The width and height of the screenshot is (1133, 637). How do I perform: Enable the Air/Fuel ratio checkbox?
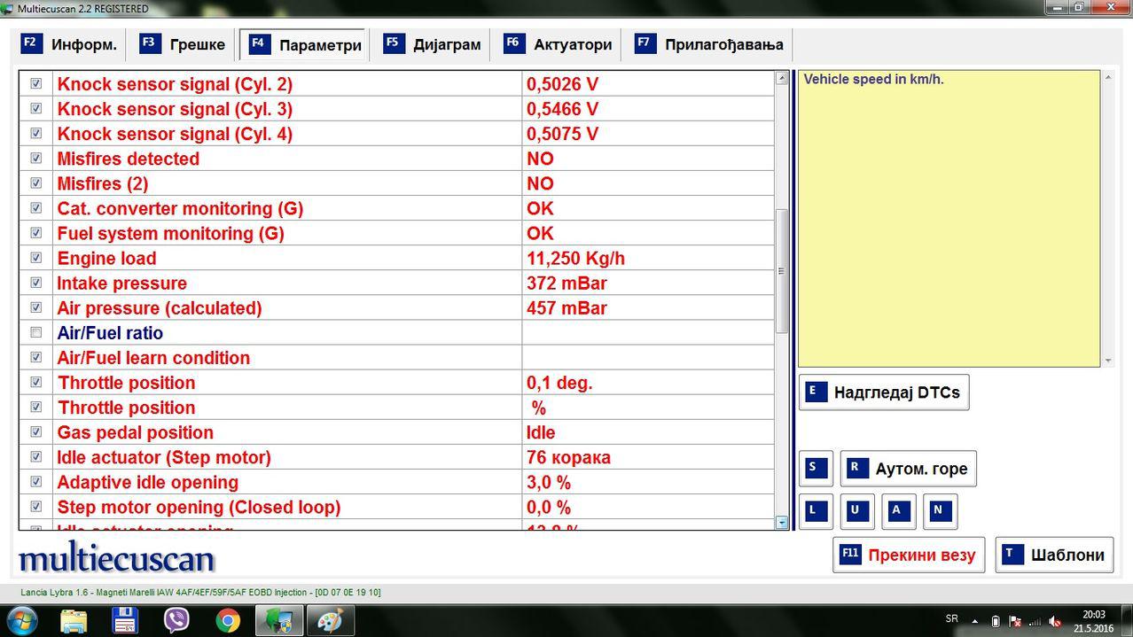[x=36, y=332]
